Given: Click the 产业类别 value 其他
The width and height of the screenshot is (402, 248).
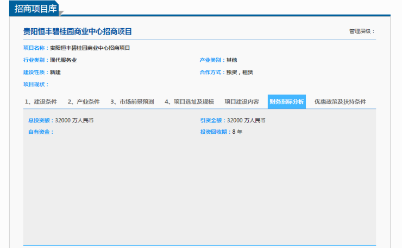Looking at the screenshot, I should click(x=231, y=60).
